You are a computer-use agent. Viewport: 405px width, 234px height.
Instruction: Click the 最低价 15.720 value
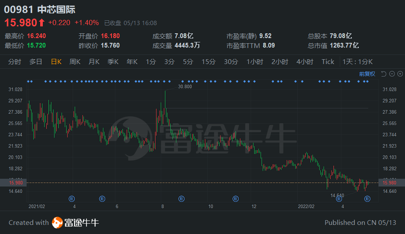click(x=36, y=45)
